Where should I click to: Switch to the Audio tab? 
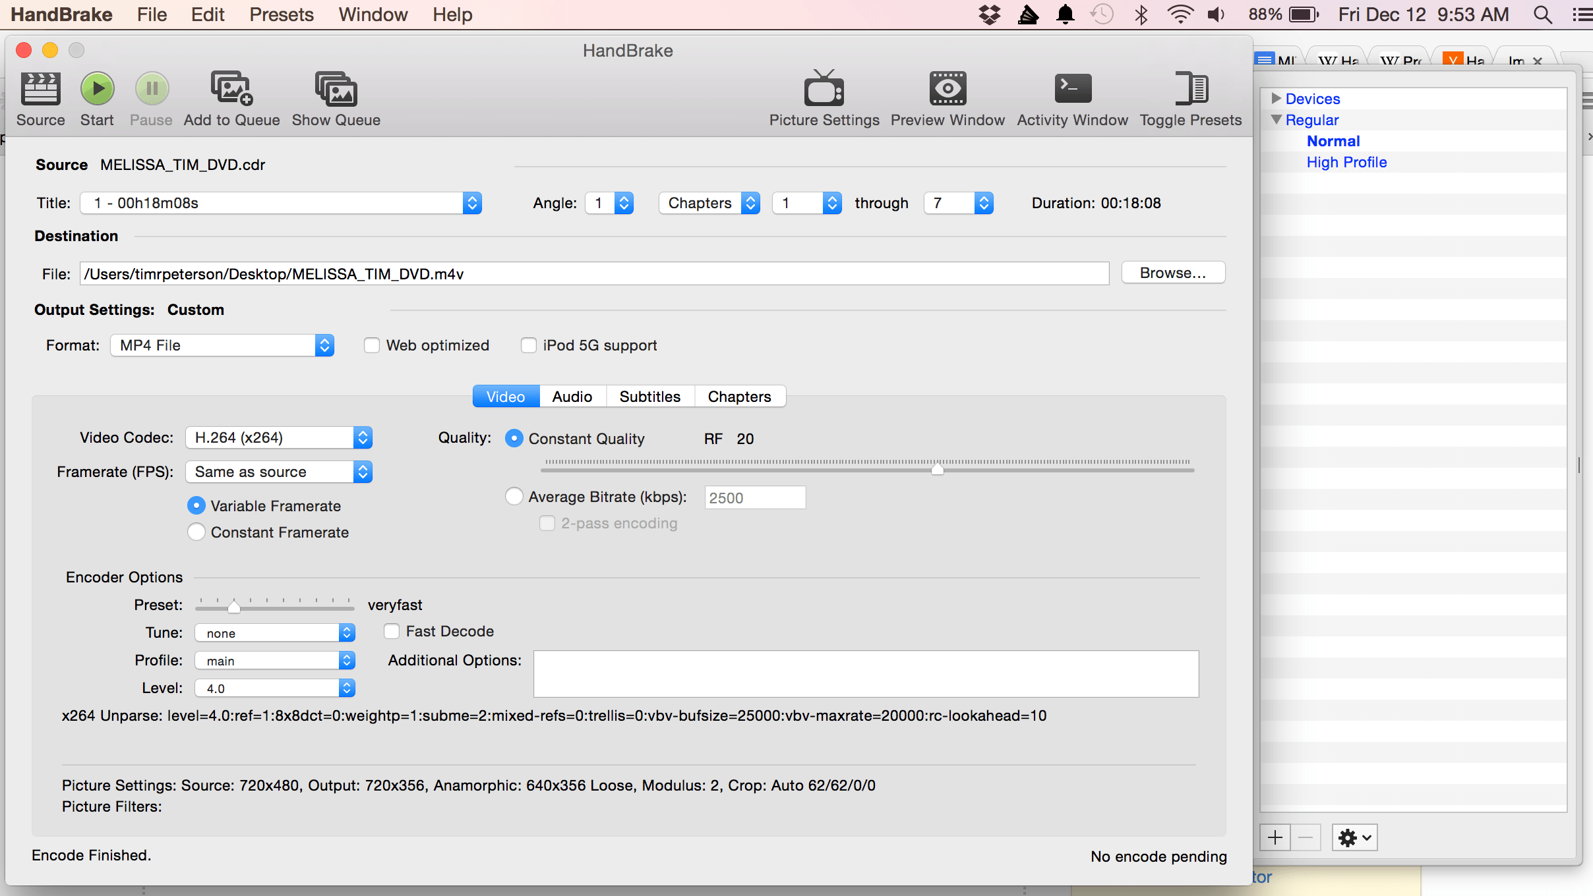pyautogui.click(x=572, y=396)
